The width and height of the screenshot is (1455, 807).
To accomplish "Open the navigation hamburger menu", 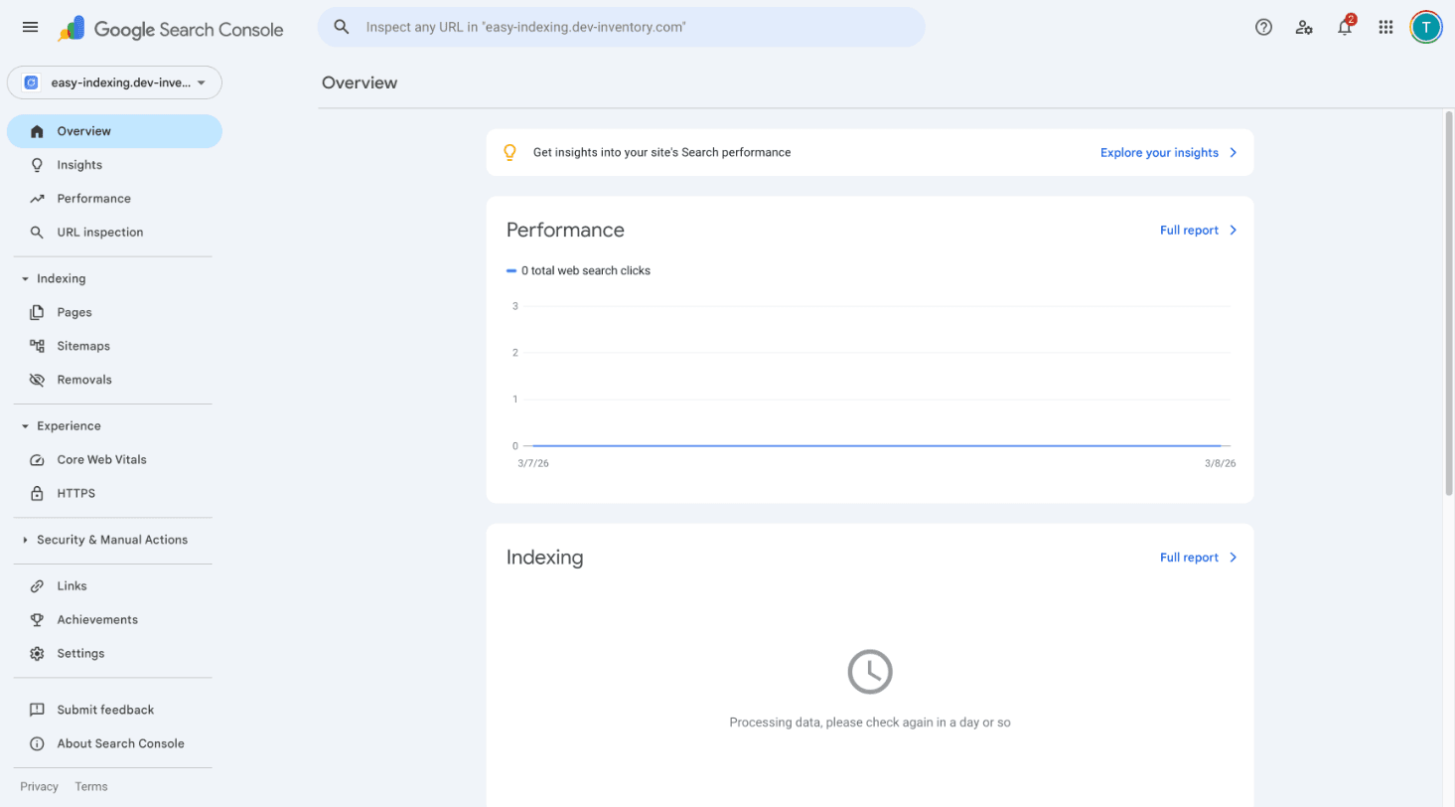I will (29, 27).
